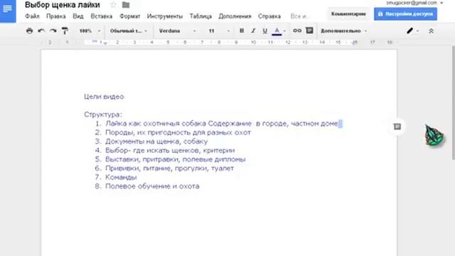Click the text Цели видео

(104, 97)
